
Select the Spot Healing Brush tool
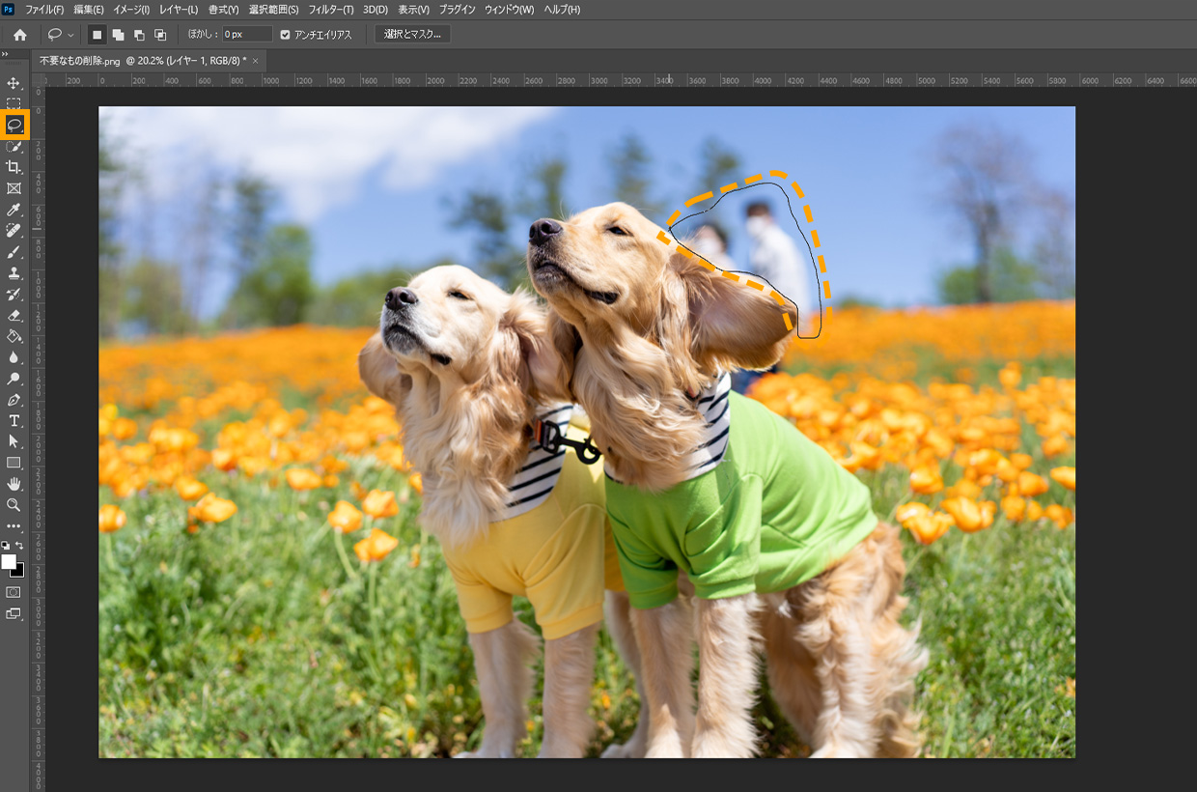pos(14,231)
